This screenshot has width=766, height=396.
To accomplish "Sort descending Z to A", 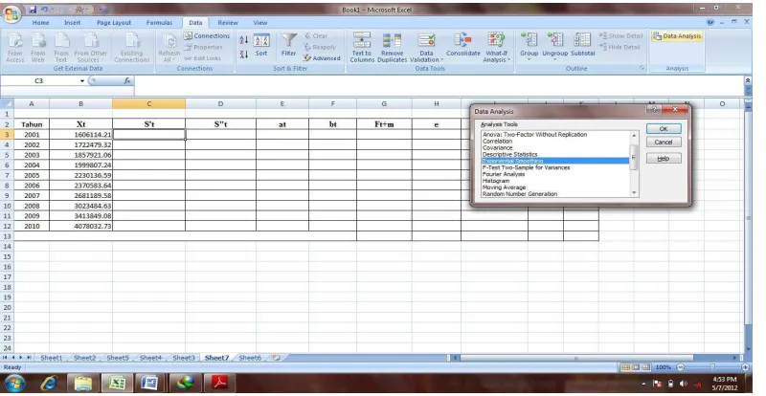I will (x=244, y=55).
